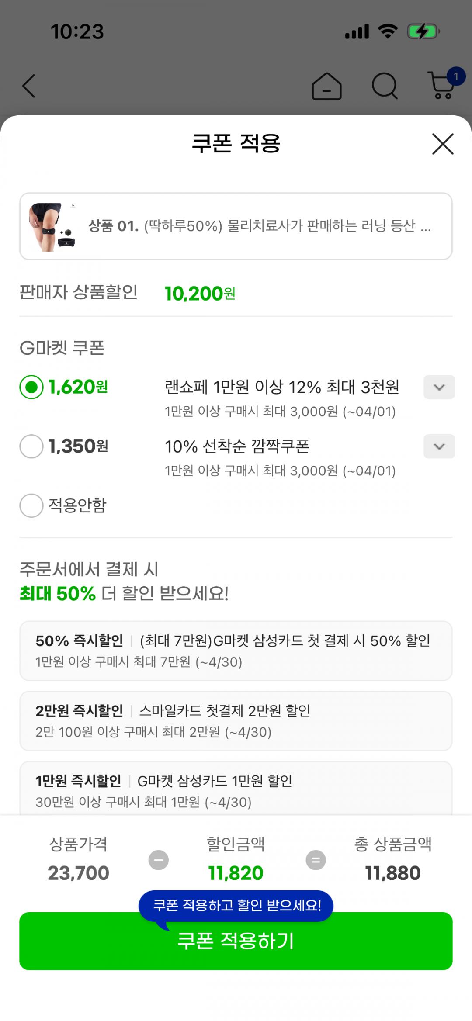Select the 1,620원 coupon radio button
The width and height of the screenshot is (472, 1021).
click(x=31, y=387)
